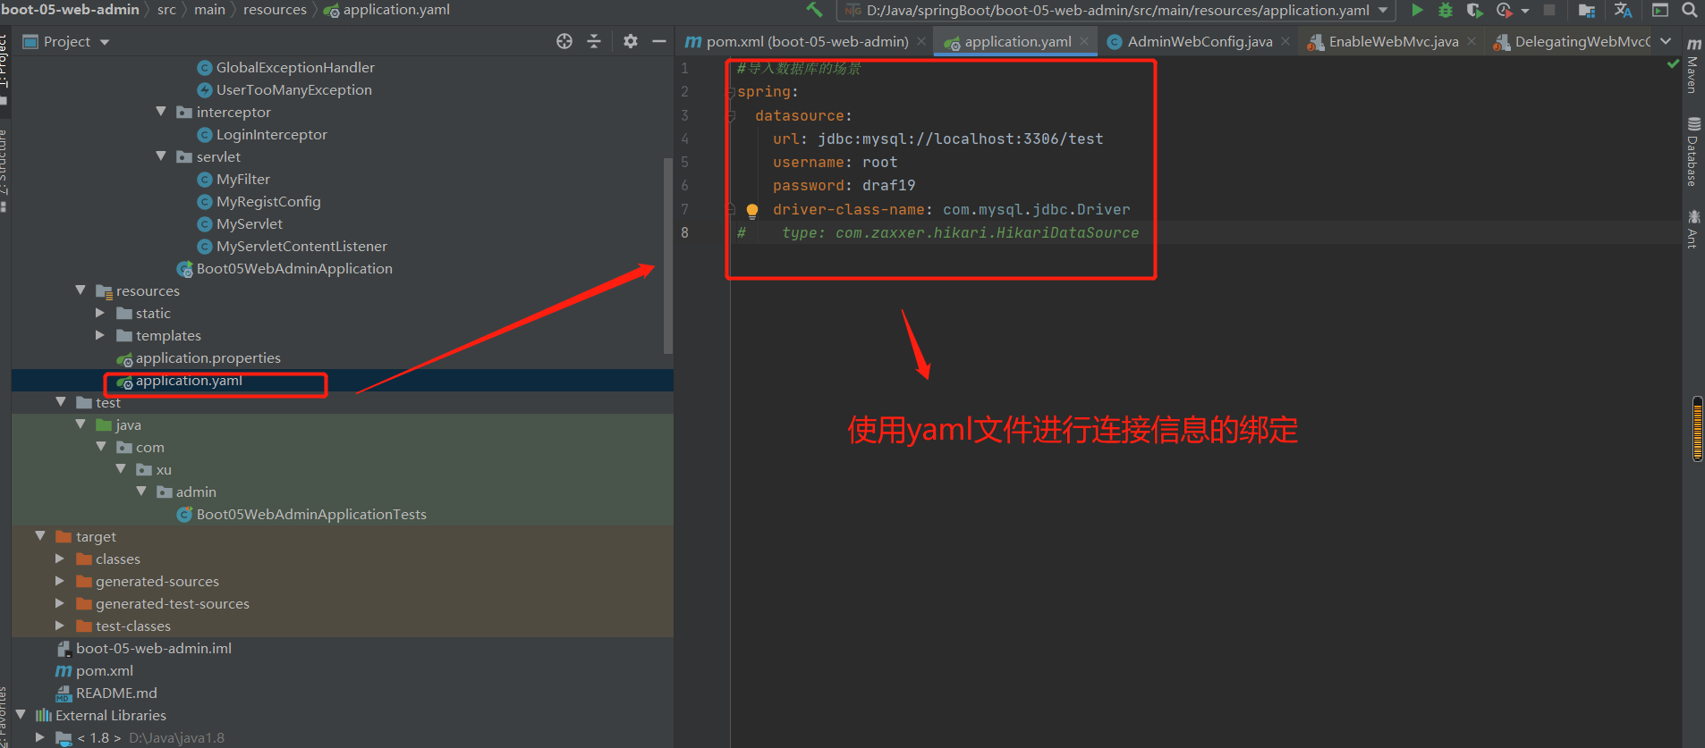Open the translate tool icon
The width and height of the screenshot is (1705, 748).
[1623, 10]
